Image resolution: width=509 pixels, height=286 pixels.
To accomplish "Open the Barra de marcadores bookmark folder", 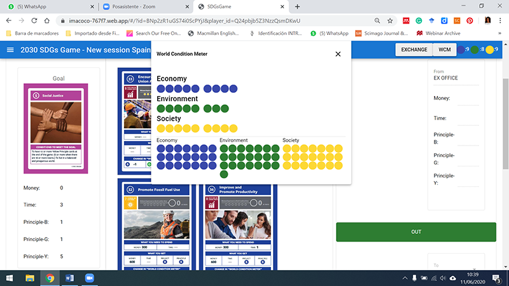I will click(x=32, y=34).
